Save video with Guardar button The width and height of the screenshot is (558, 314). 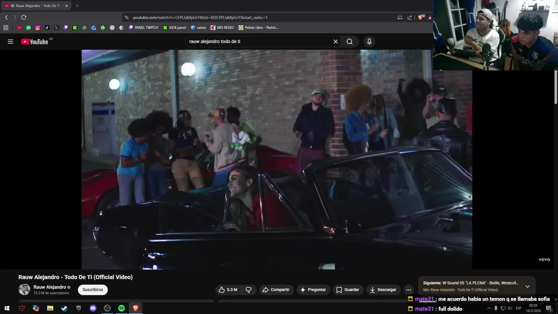348,290
